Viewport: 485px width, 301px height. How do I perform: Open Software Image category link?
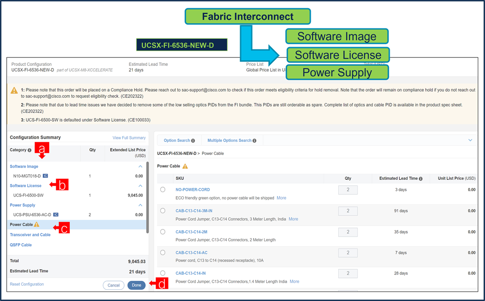tap(24, 166)
